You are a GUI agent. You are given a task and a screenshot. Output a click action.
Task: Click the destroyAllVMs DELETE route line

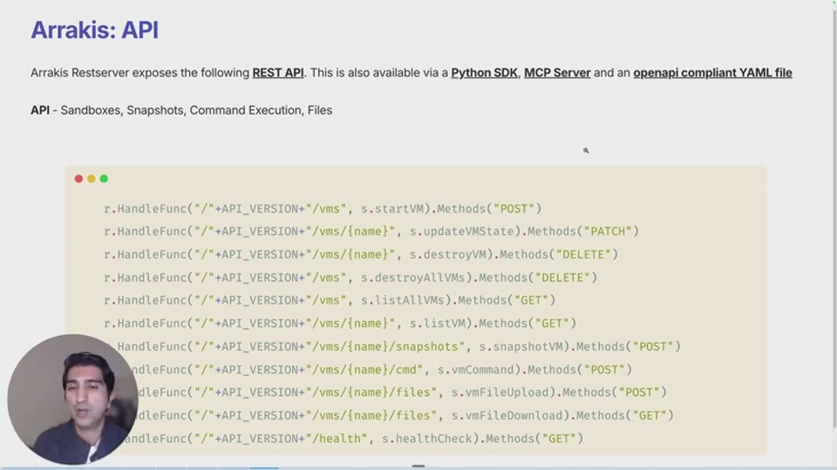click(x=350, y=278)
